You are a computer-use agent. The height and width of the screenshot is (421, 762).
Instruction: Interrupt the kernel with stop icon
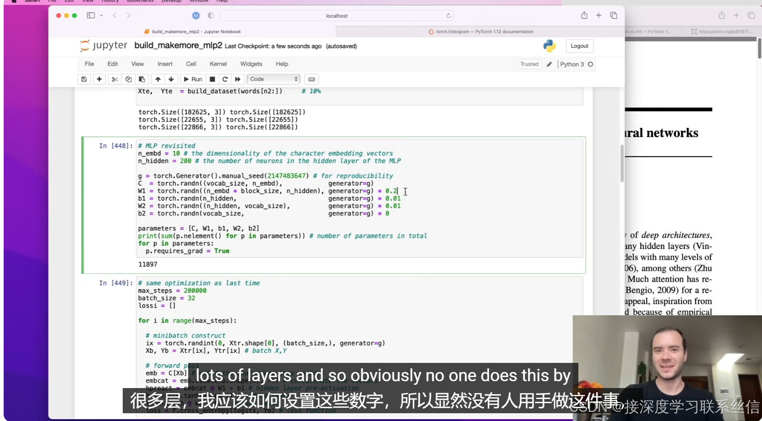point(212,79)
